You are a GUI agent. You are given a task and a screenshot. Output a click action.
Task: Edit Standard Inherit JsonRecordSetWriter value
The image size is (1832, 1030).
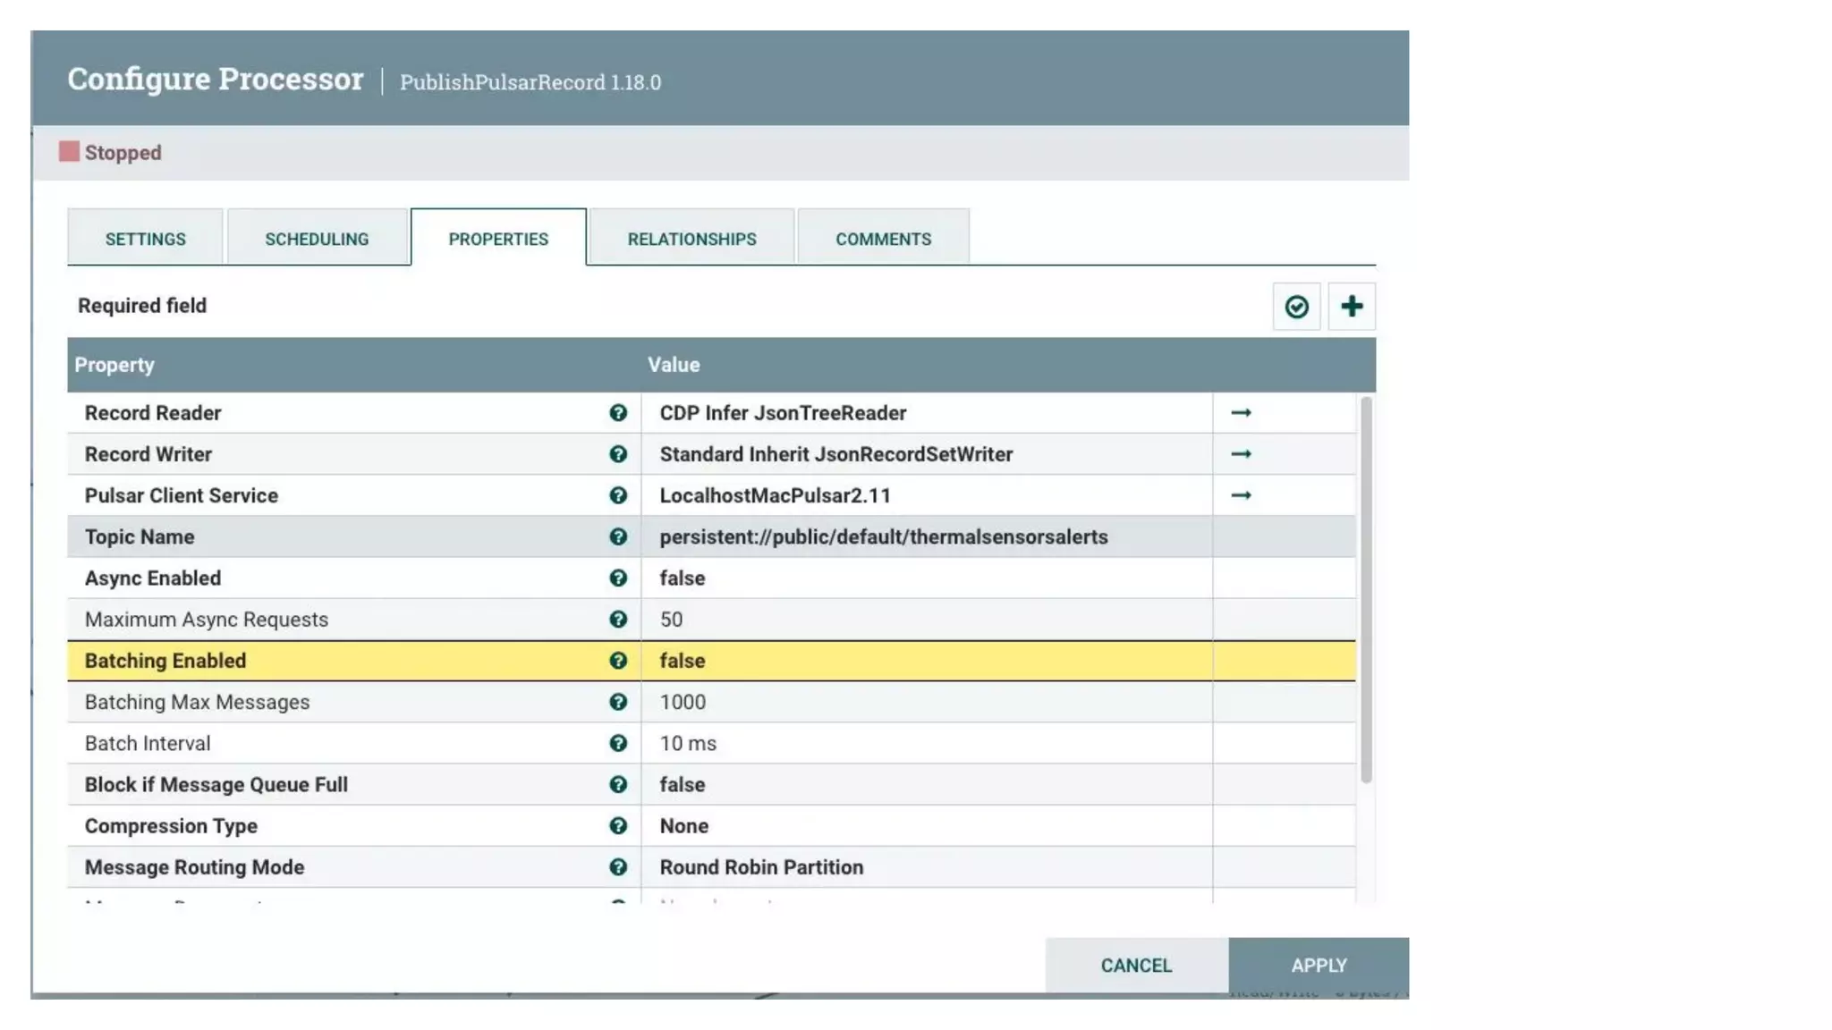click(927, 454)
